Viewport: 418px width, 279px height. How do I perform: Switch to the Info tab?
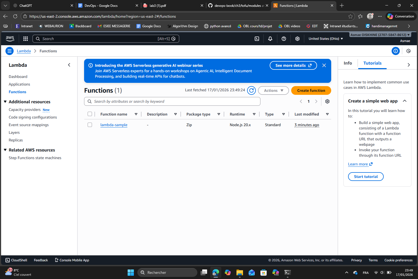coord(348,63)
